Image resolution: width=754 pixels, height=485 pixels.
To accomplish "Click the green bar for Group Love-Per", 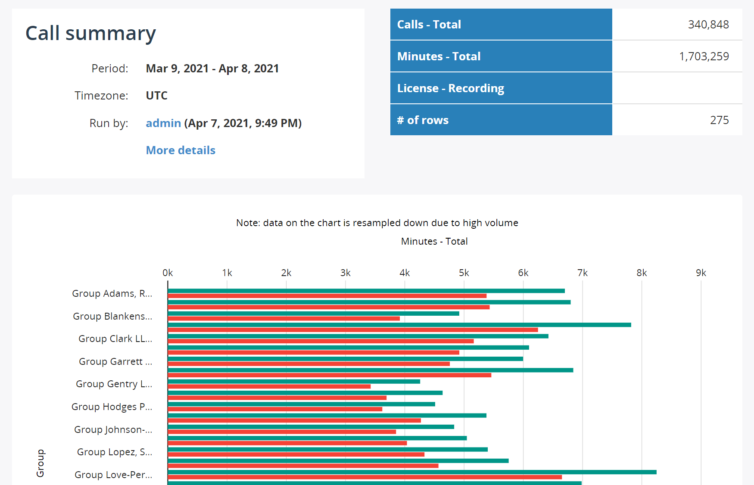I will (412, 472).
